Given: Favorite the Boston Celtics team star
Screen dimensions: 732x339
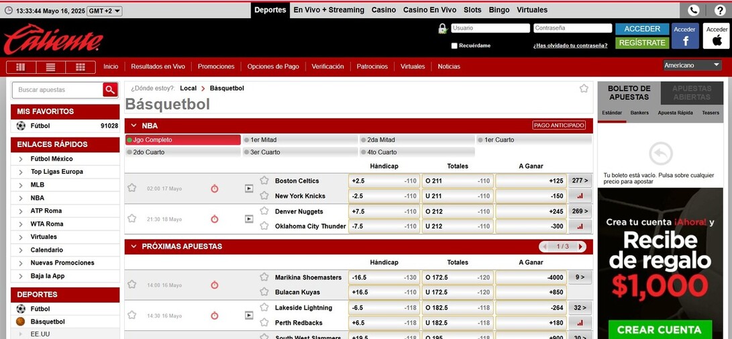Looking at the screenshot, I should 264,180.
